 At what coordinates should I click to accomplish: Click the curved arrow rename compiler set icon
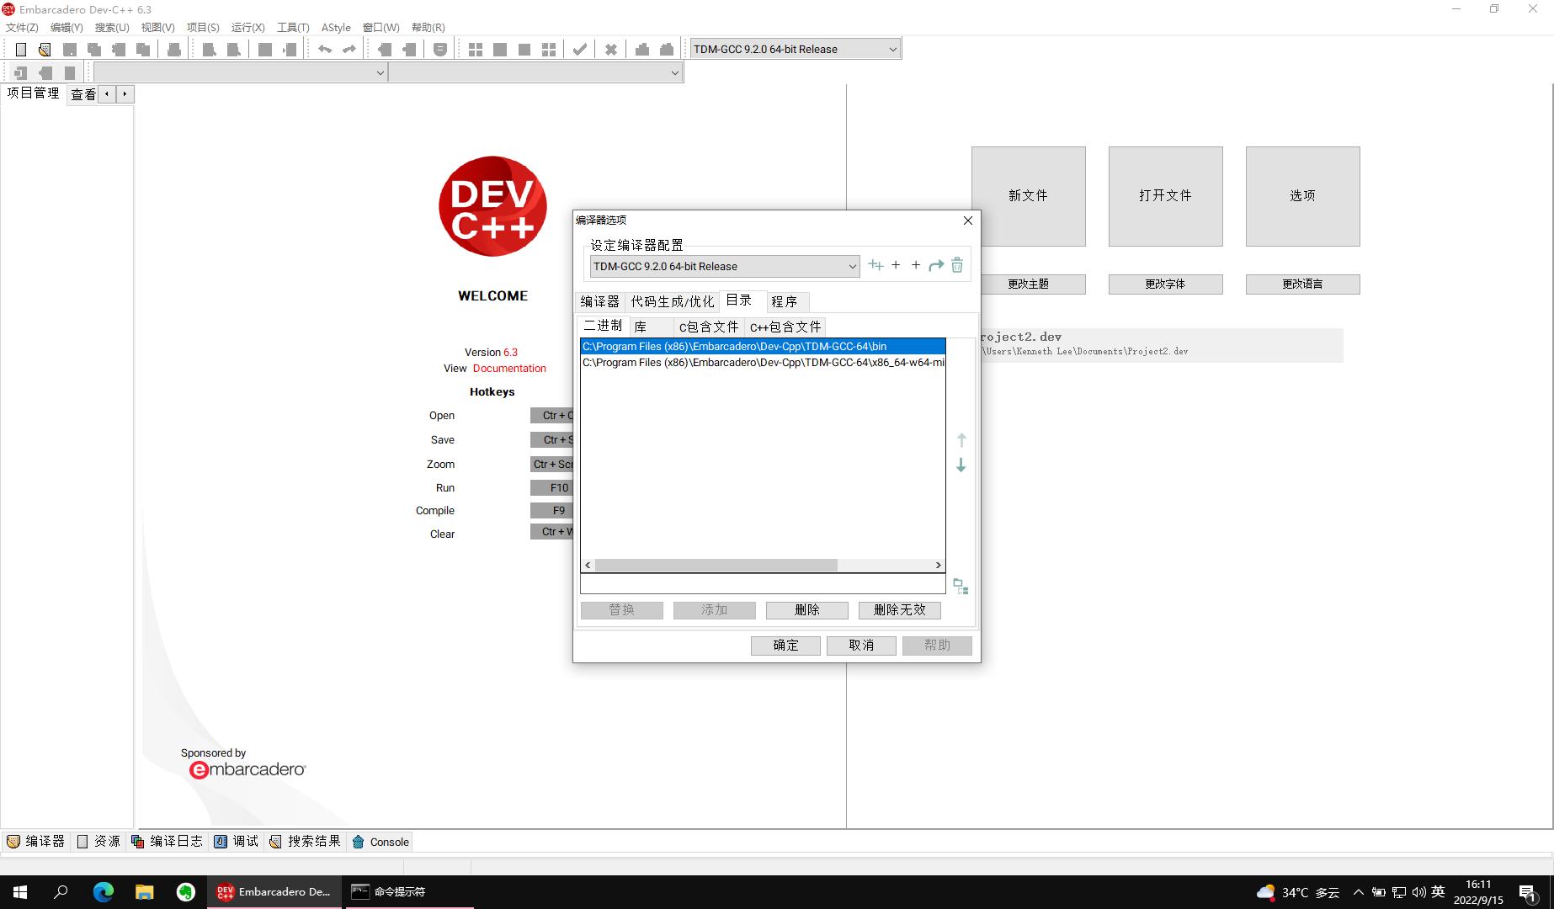[936, 265]
